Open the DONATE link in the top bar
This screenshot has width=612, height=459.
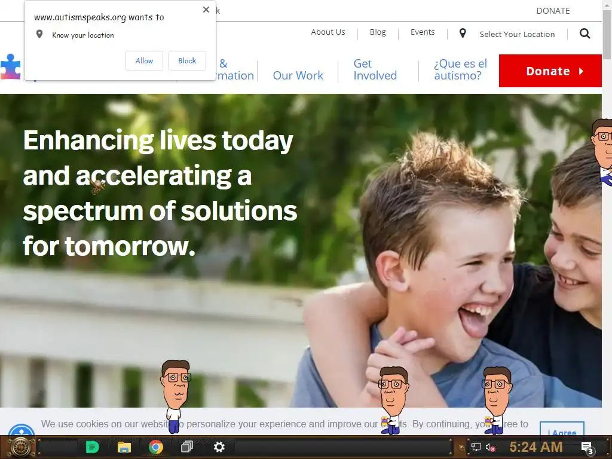click(553, 11)
